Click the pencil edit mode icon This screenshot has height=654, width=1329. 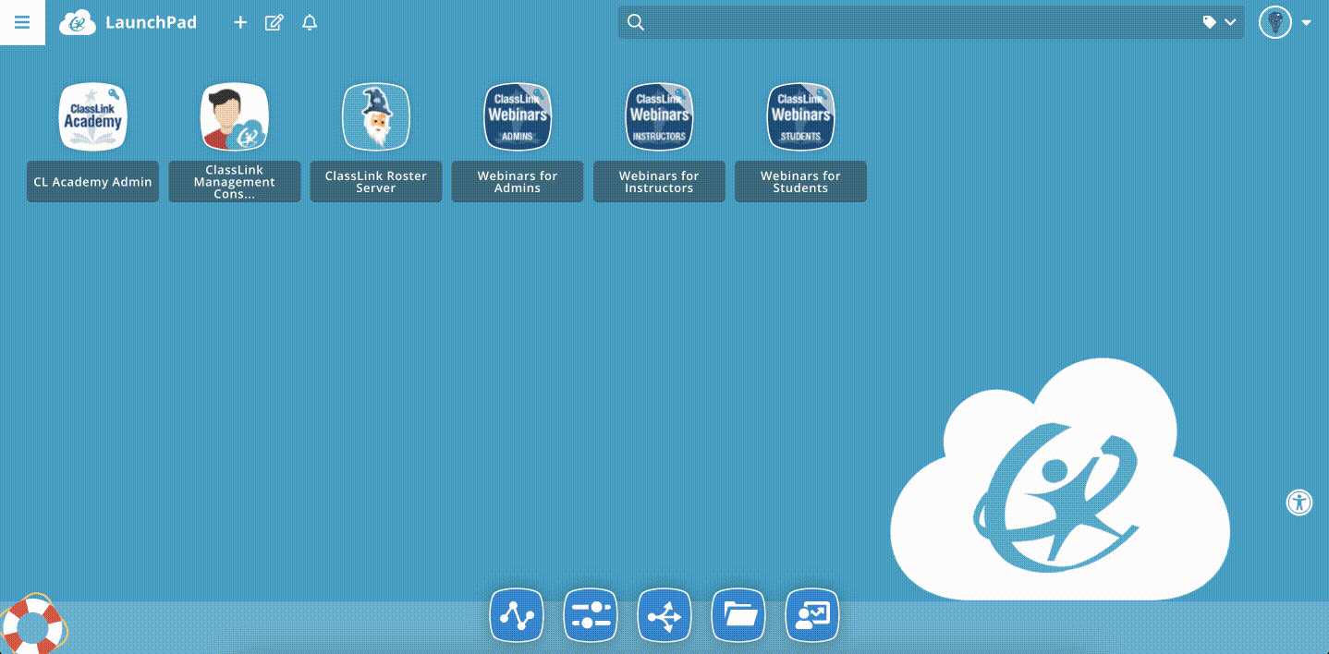click(274, 22)
